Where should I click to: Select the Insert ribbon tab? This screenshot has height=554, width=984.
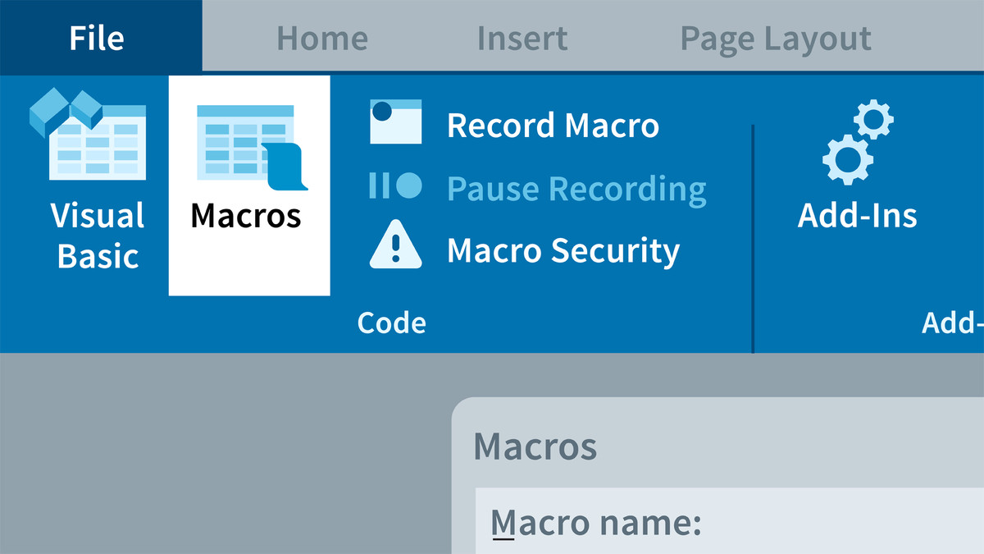point(523,39)
